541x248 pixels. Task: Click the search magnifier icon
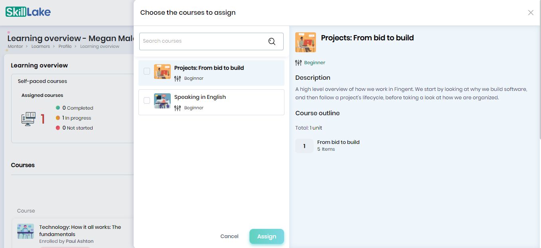click(x=272, y=41)
